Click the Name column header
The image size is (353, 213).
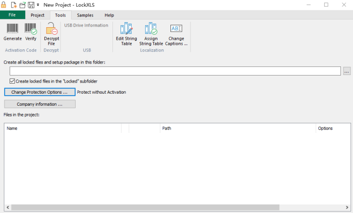[x=63, y=128]
